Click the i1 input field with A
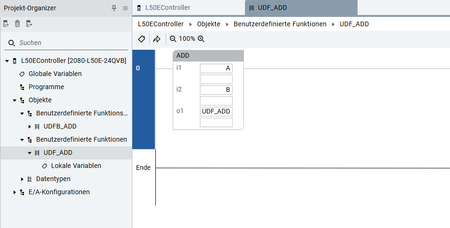The width and height of the screenshot is (450, 228). pos(216,68)
